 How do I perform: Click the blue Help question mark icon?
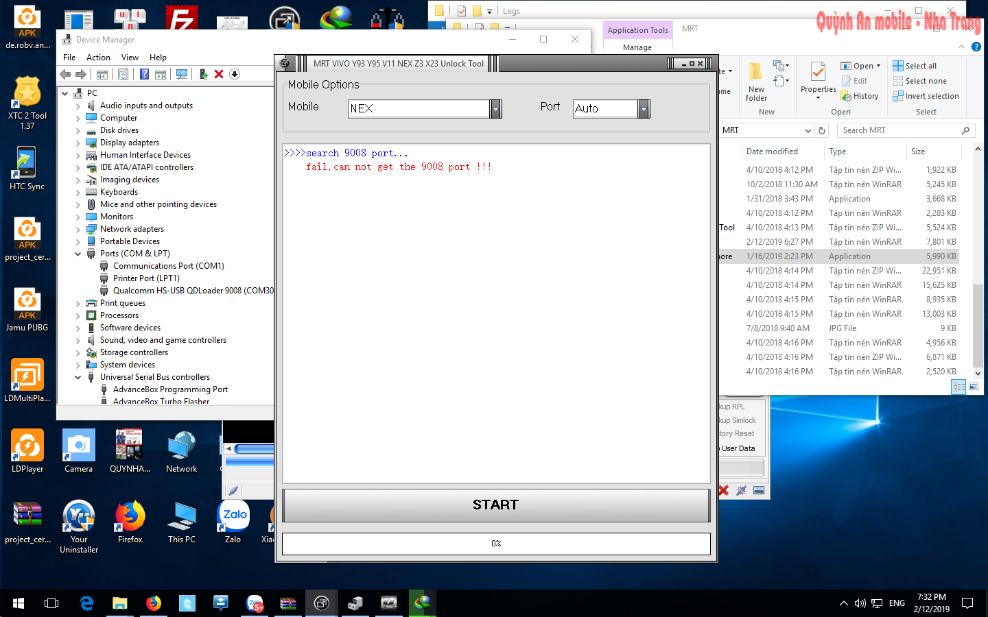click(144, 74)
